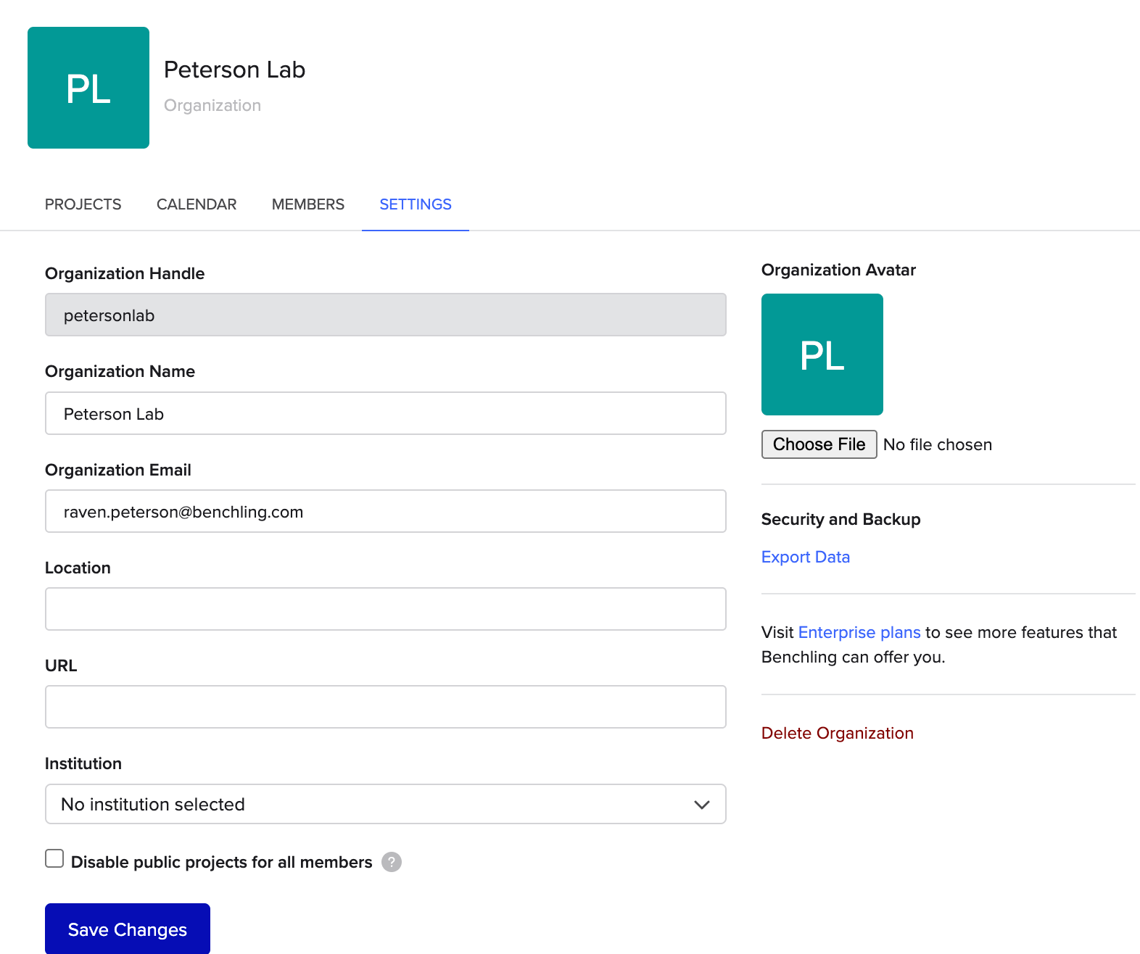Image resolution: width=1140 pixels, height=954 pixels.
Task: Select the Settings tab
Action: (x=416, y=204)
